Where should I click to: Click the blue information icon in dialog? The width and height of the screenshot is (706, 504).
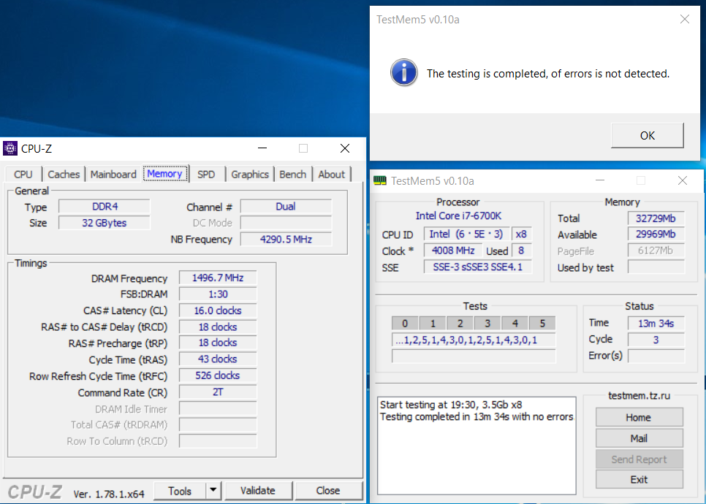click(404, 72)
